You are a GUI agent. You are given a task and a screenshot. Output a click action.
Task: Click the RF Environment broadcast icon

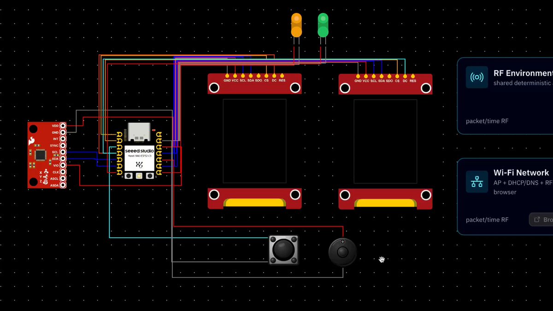click(x=477, y=77)
